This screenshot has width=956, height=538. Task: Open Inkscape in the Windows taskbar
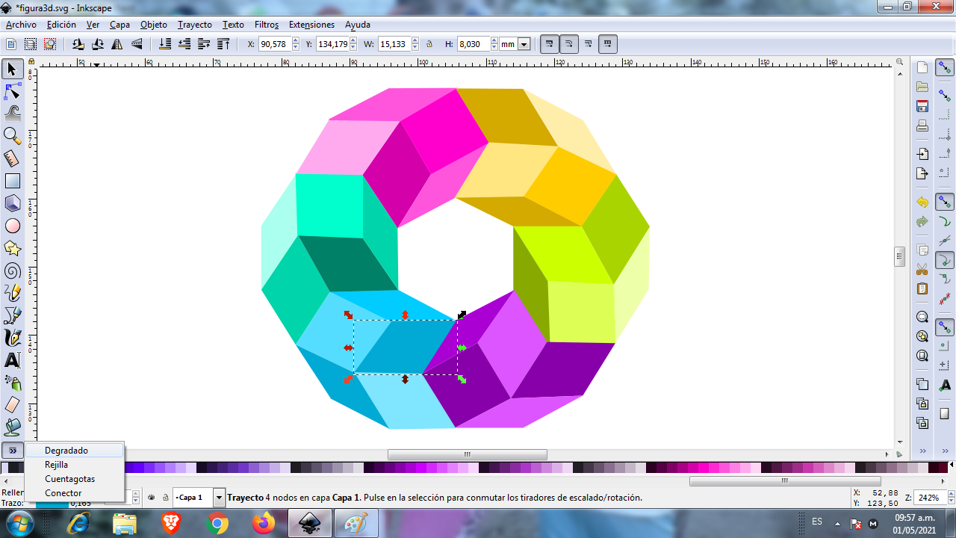pyautogui.click(x=309, y=524)
